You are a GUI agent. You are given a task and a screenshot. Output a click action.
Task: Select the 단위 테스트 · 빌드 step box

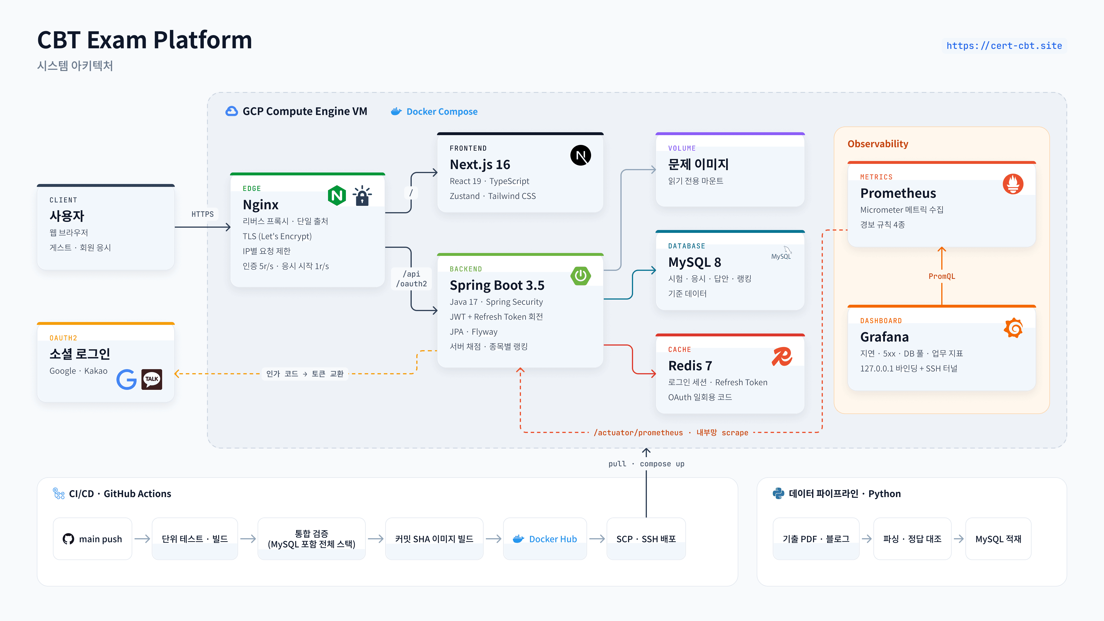[195, 539]
